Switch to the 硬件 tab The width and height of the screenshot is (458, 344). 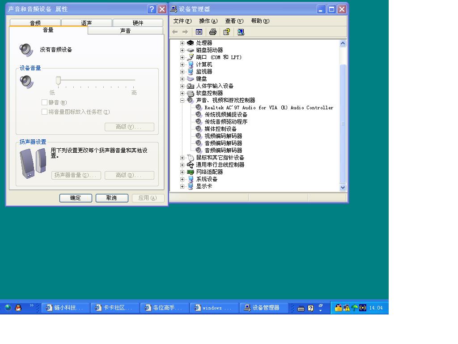[138, 23]
